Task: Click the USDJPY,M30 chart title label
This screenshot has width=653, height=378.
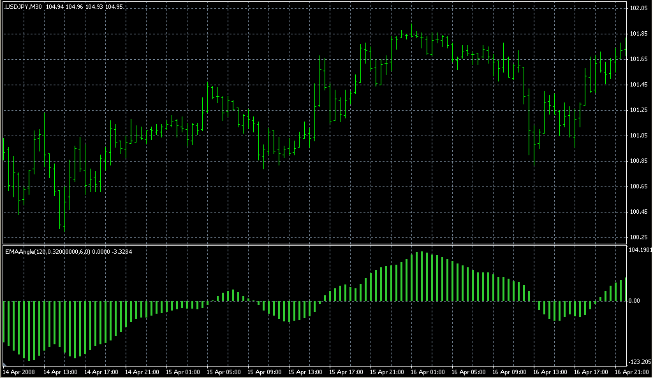Action: tap(22, 7)
